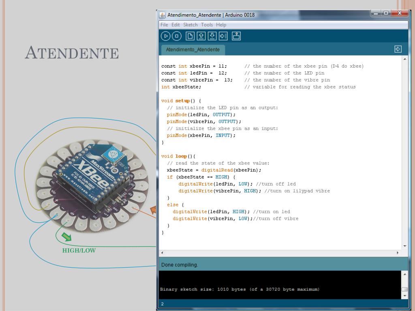
Task: Click the "Binary sketch size" console output line
Action: point(240,289)
